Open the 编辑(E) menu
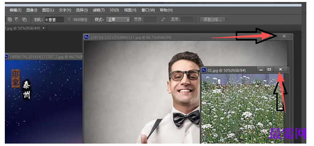 15,10
